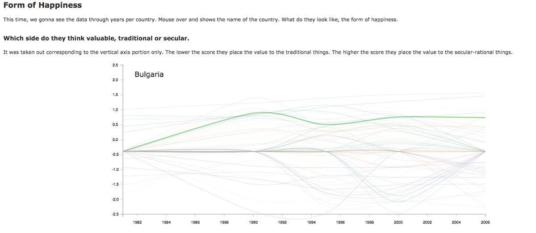The width and height of the screenshot is (536, 233).
Task: Select the 1986 axis label
Action: (195, 222)
